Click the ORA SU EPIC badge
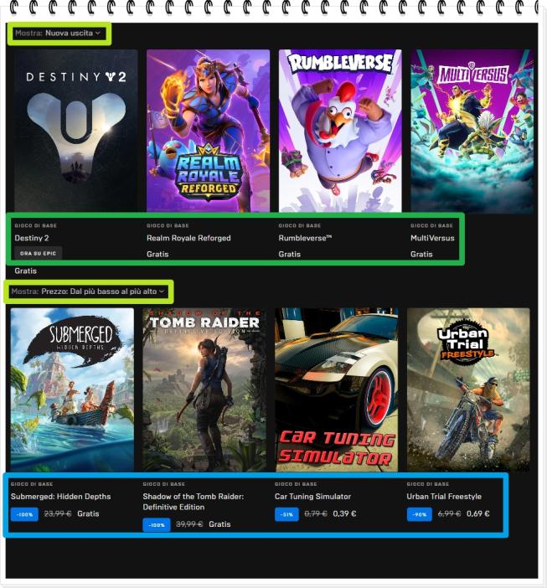The height and width of the screenshot is (588, 547). pyautogui.click(x=39, y=253)
